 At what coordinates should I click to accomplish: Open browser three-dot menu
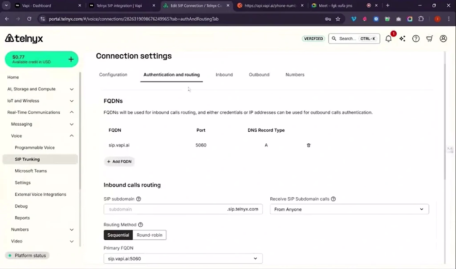pyautogui.click(x=449, y=19)
